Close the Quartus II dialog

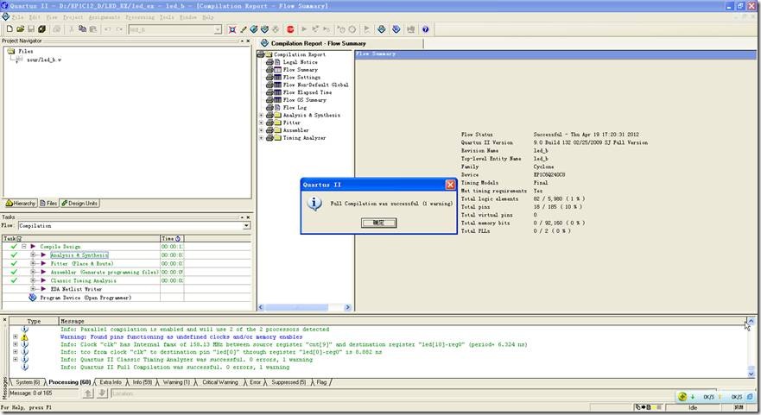tap(450, 185)
